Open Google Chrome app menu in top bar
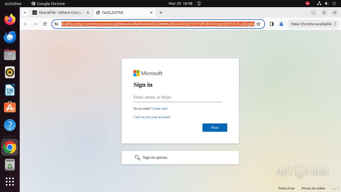341x192 pixels. point(48,3)
